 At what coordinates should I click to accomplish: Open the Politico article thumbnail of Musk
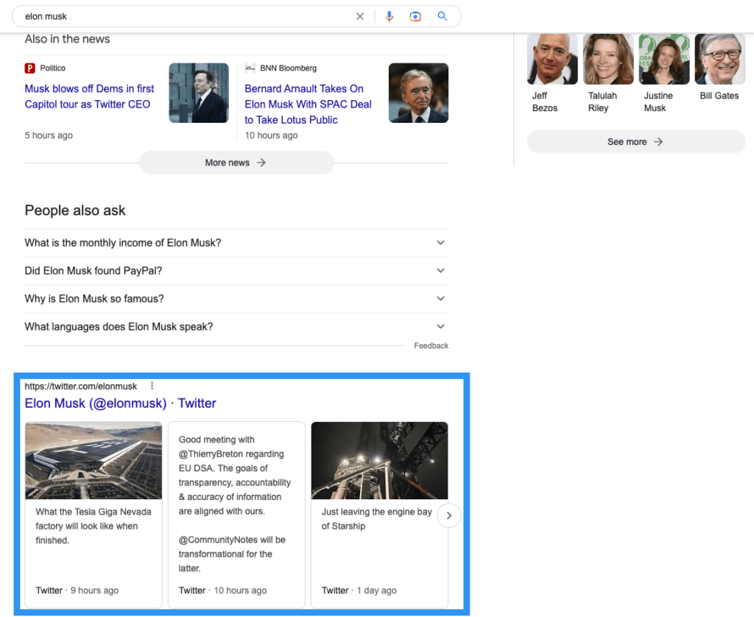[199, 93]
